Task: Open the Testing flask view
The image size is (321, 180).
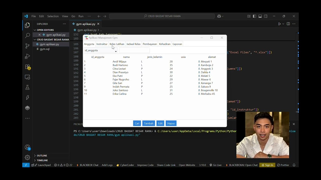Action: pyautogui.click(x=27, y=87)
